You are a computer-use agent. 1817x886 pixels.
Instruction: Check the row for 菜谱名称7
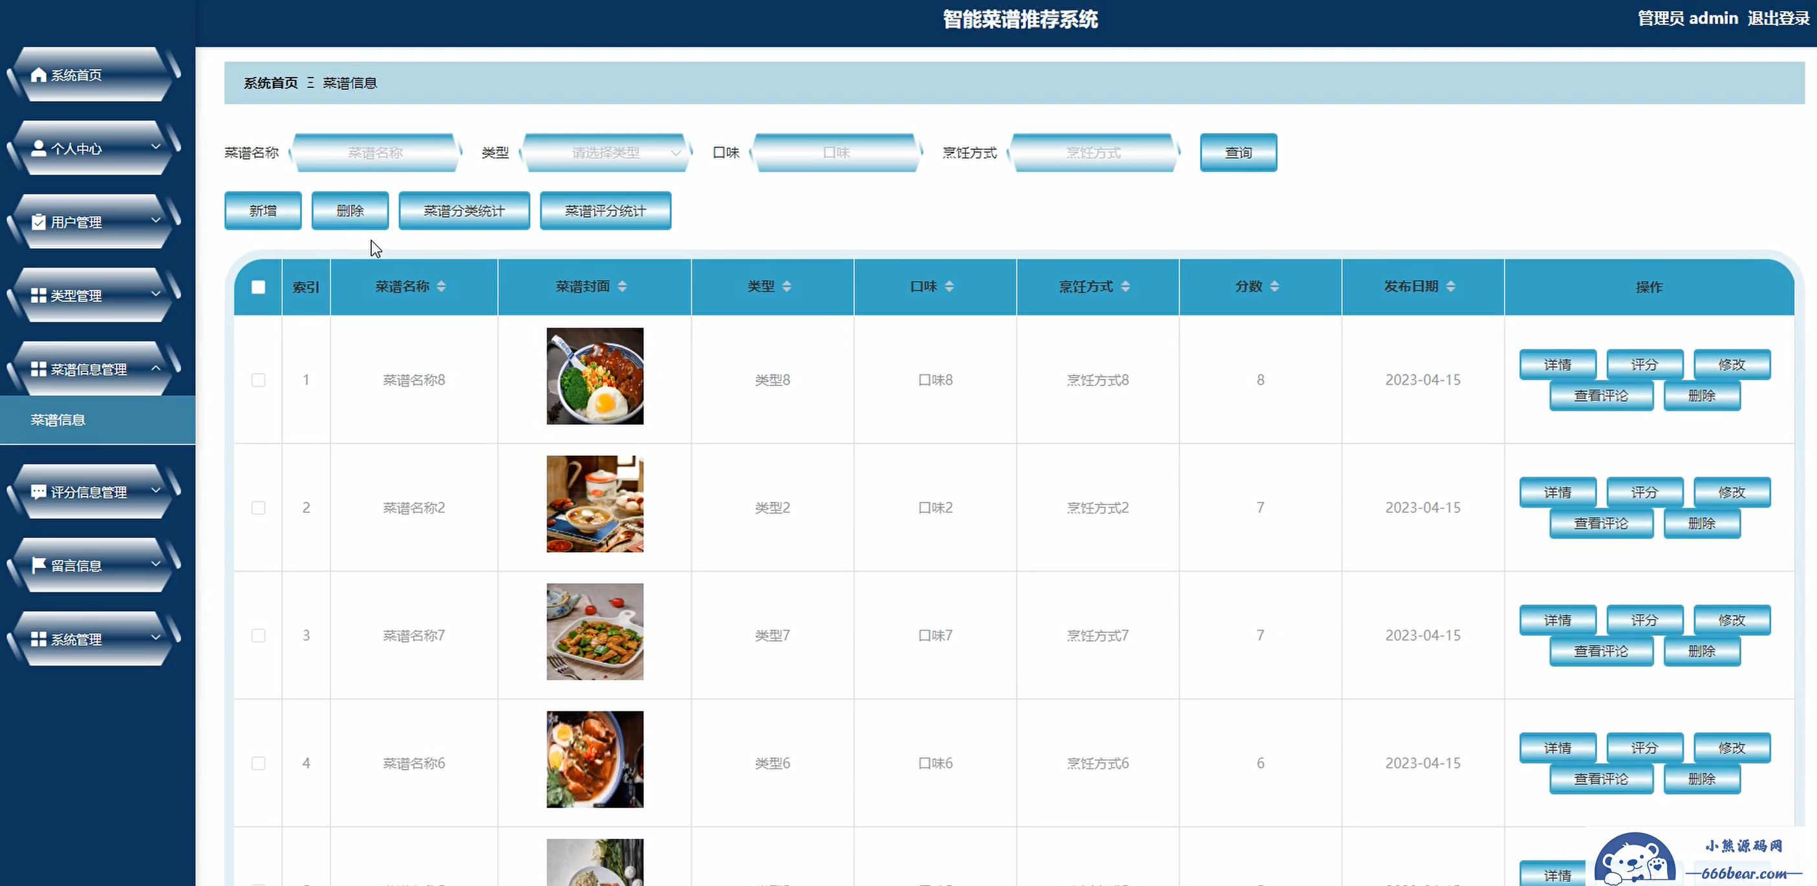pos(258,636)
